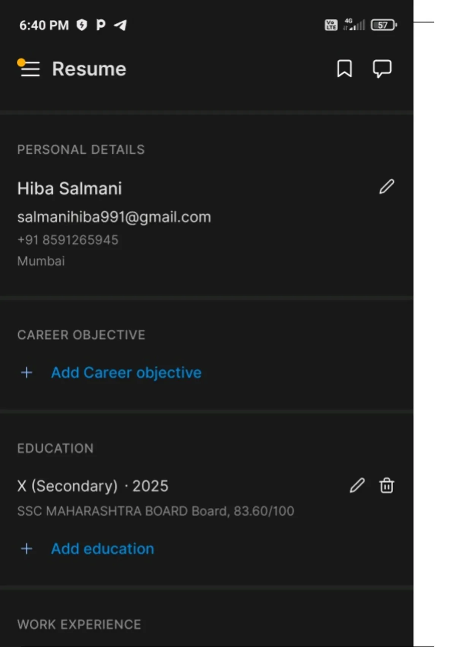Edit personal details with pencil icon

click(386, 187)
